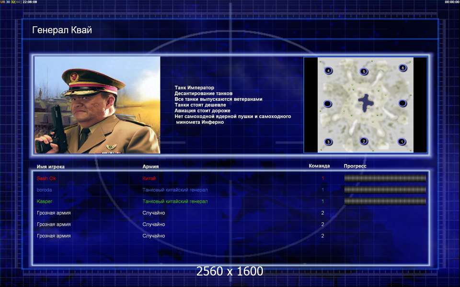
Task: Click Kasper's "Танковый китайский генерал" army entry
Action: pos(175,201)
